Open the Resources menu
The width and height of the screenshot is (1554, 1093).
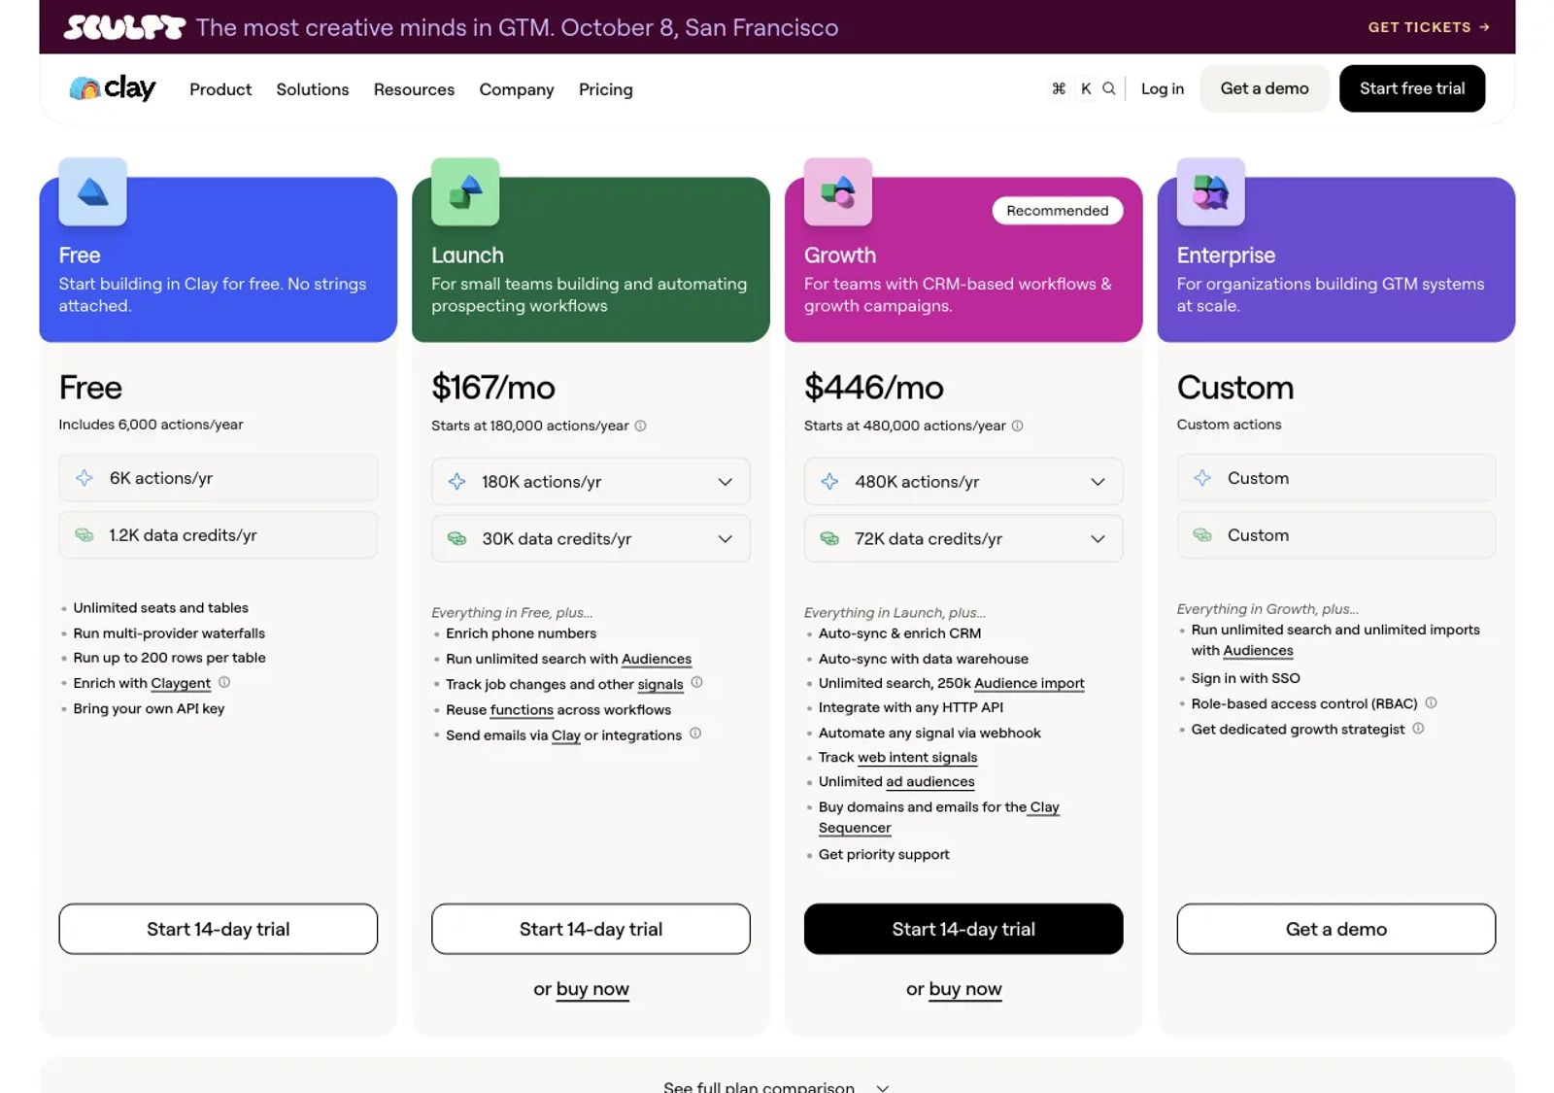click(x=414, y=89)
